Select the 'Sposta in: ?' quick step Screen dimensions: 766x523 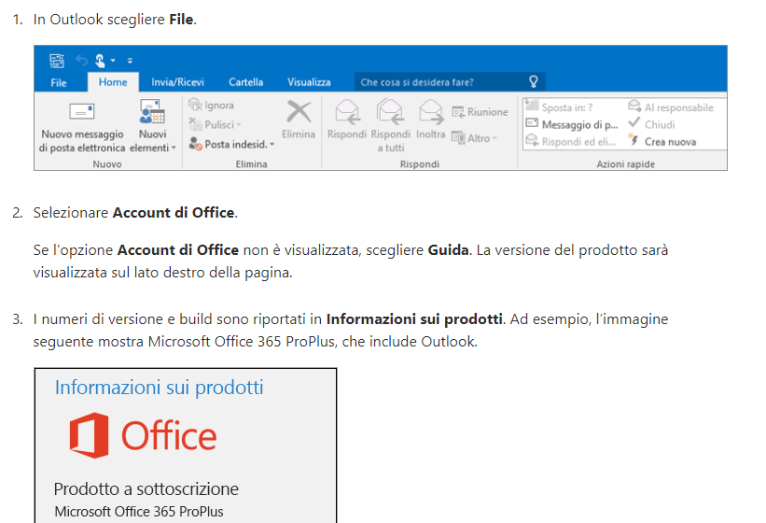(x=560, y=107)
